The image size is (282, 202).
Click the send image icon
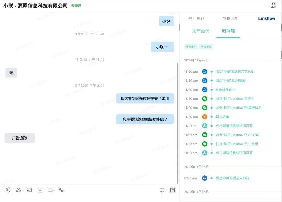pyautogui.click(x=29, y=190)
